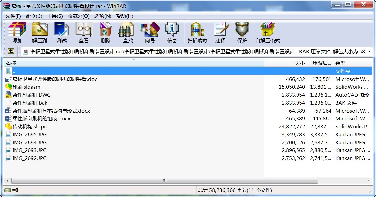Click the View (查看) toolbar icon
This screenshot has width=376, height=197.
coord(84,29)
